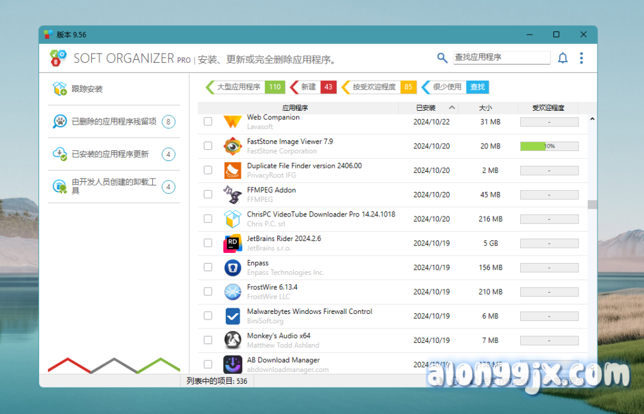Click the FrostWire app icon
Screen dimensions: 644x414
pos(233,292)
